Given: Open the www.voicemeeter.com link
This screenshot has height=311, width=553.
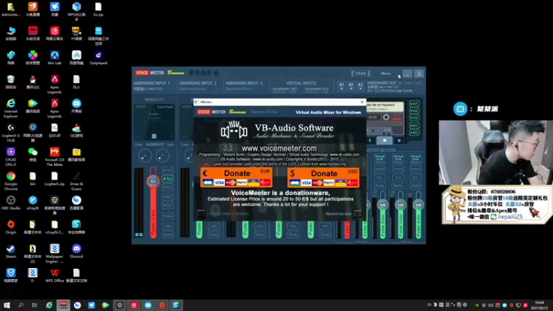Looking at the screenshot, I should click(x=279, y=148).
